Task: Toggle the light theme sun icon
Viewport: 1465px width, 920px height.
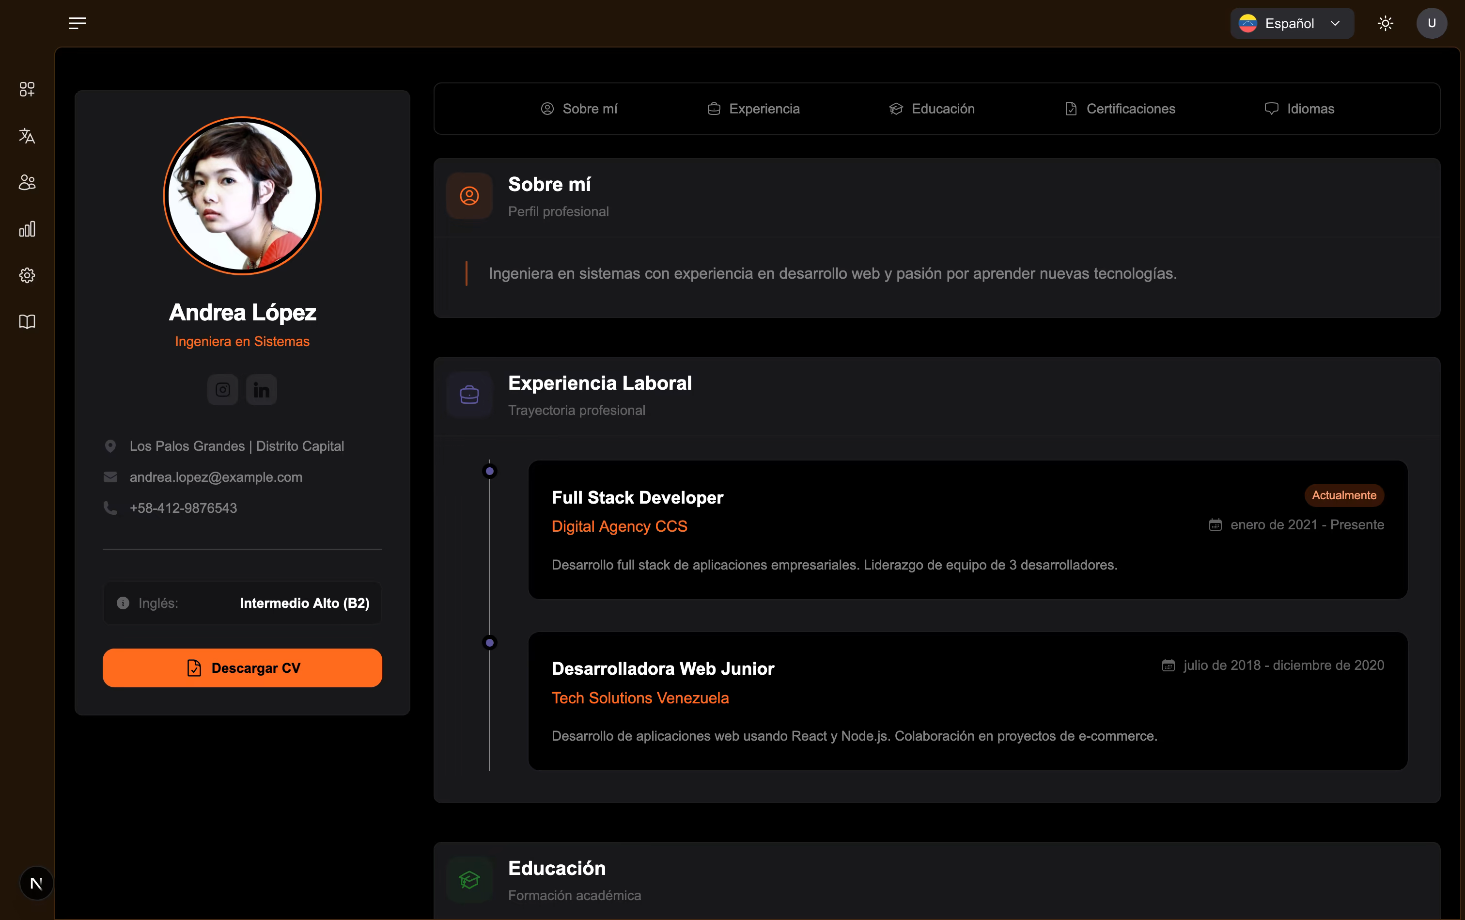Action: [x=1386, y=23]
